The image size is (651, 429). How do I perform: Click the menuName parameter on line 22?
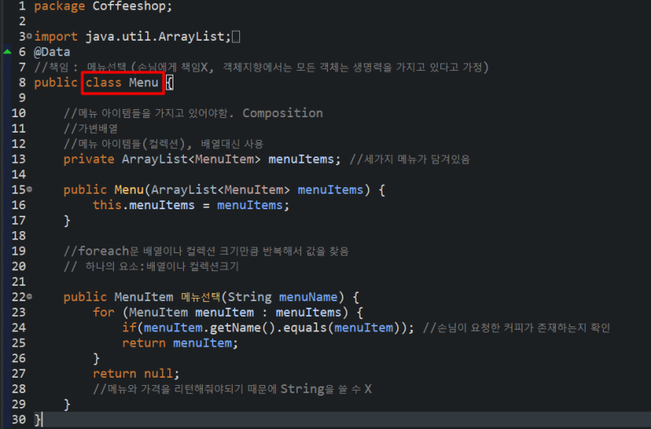pyautogui.click(x=308, y=297)
